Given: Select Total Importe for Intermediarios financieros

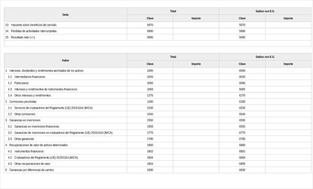Looking at the screenshot, I should pyautogui.click(x=196, y=77).
